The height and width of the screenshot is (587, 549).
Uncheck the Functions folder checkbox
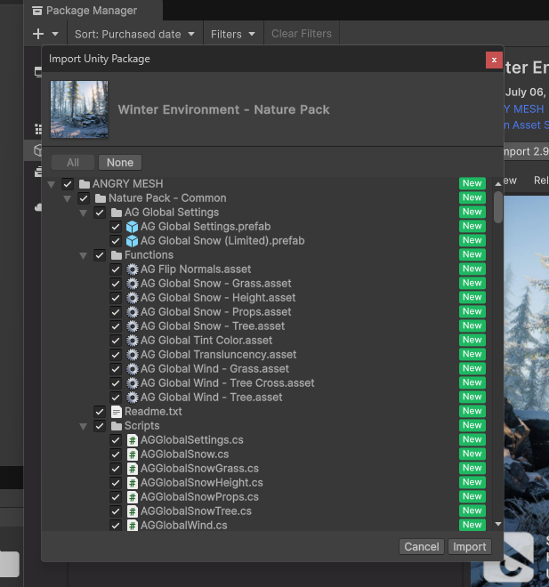[x=100, y=255]
